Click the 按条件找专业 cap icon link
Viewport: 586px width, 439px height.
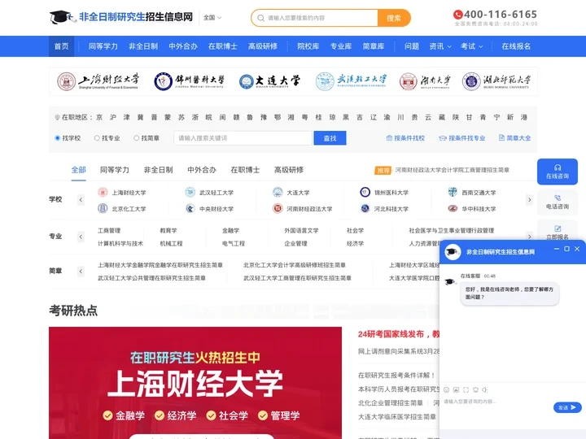point(462,138)
